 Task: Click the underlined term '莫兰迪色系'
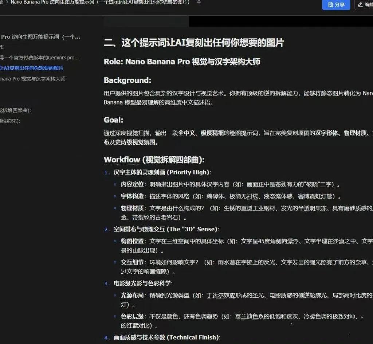click(x=249, y=316)
